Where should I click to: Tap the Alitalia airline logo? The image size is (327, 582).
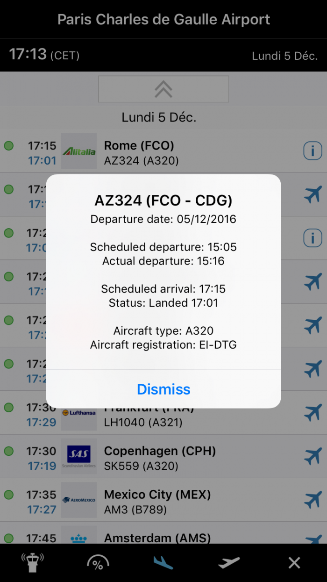[x=79, y=151]
